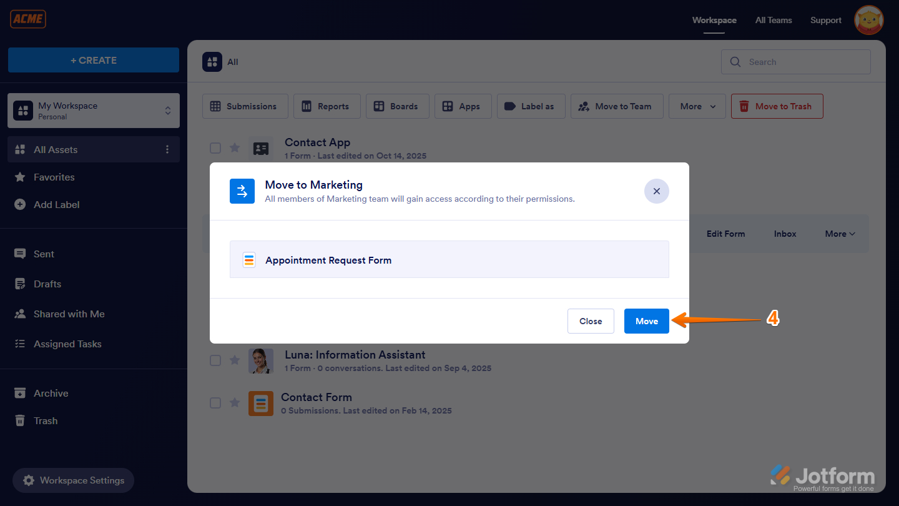The image size is (899, 506).
Task: Check the checkbox beside Contact Form
Action: tap(215, 403)
